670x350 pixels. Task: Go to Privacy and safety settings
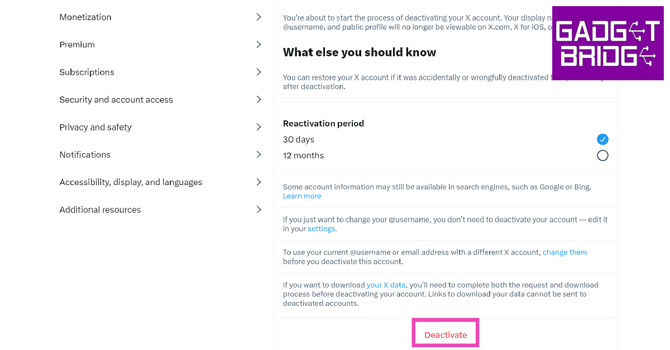point(95,127)
